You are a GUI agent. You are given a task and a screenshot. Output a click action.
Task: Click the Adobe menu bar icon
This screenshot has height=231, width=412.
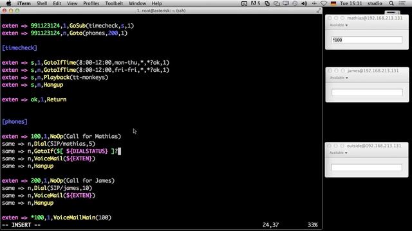pos(255,3)
